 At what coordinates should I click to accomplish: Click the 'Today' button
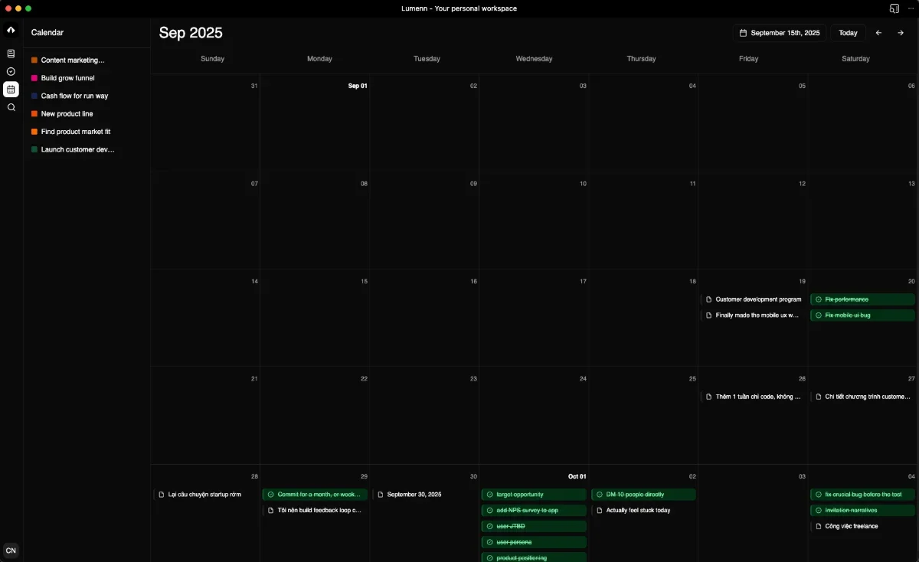(x=847, y=32)
